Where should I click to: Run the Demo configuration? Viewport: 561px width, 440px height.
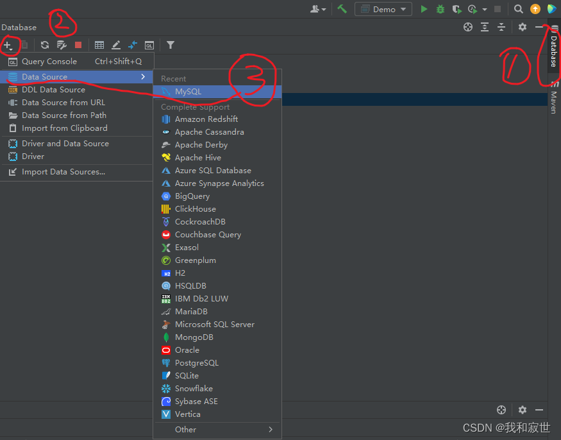(x=424, y=9)
